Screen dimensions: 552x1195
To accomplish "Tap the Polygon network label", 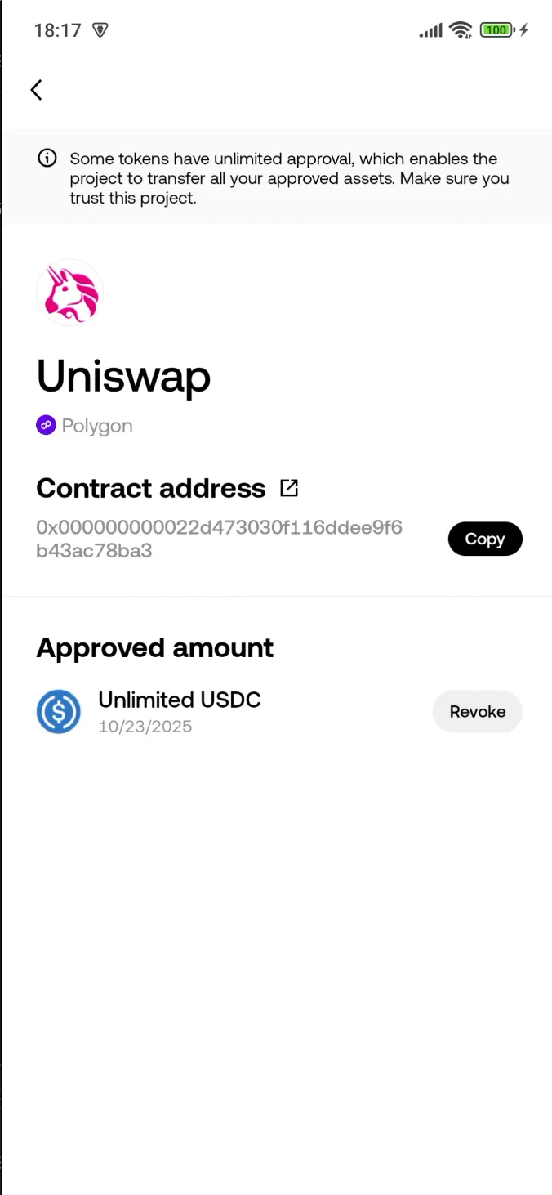I will pos(97,426).
